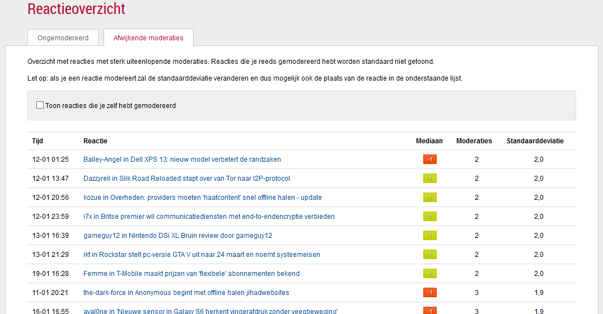The width and height of the screenshot is (603, 314).
Task: Click the median badge in the ikt row
Action: coord(429,255)
